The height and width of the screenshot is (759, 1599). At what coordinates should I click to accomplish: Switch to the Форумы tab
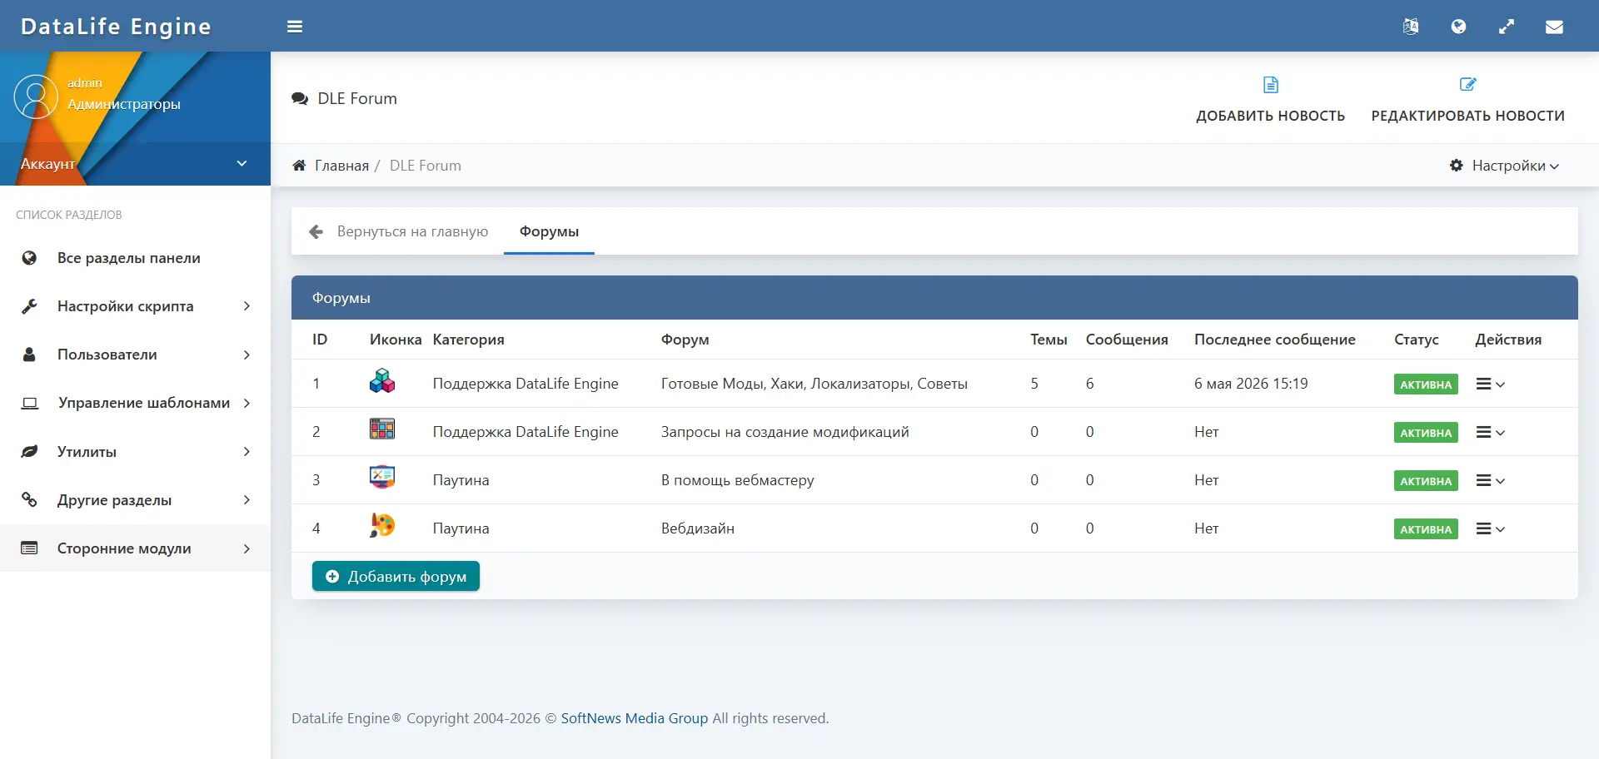(x=549, y=231)
